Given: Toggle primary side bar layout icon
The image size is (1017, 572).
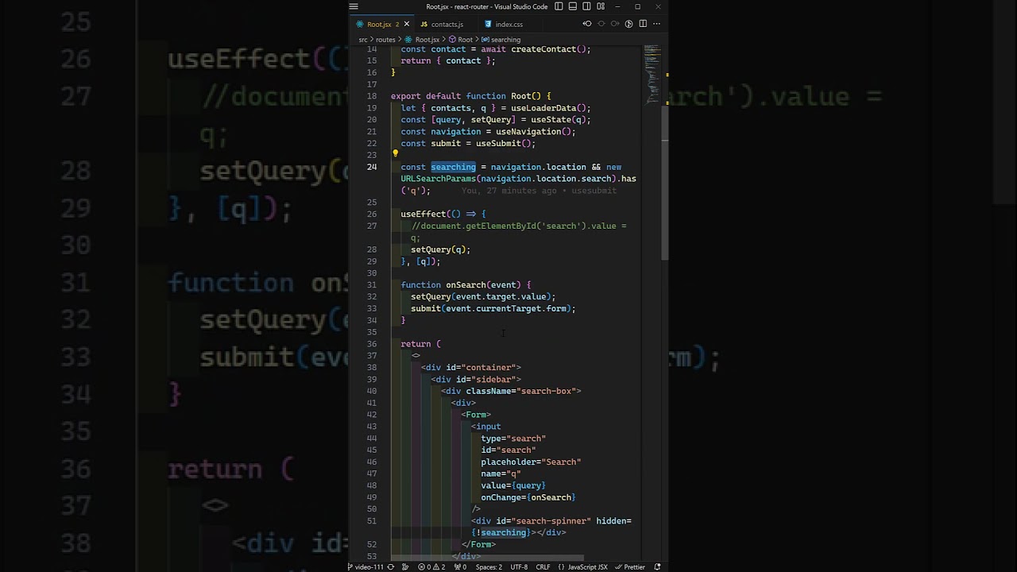Looking at the screenshot, I should [x=559, y=6].
